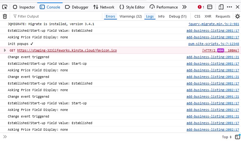The image size is (241, 148).
Task: Open pum-site-scripts.js:7:12348 source link
Action: click(x=214, y=44)
